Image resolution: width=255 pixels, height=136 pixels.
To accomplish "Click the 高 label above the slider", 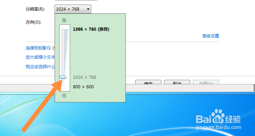I will [x=64, y=20].
